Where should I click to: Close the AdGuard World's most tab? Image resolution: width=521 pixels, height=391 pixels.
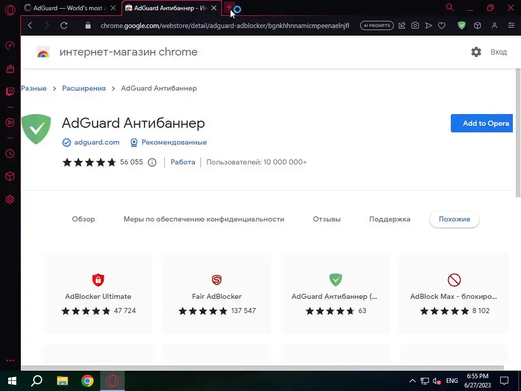click(113, 8)
